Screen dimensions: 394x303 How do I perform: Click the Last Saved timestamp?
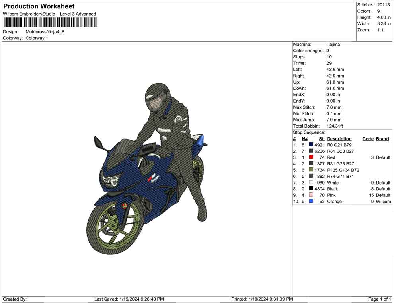point(129,299)
